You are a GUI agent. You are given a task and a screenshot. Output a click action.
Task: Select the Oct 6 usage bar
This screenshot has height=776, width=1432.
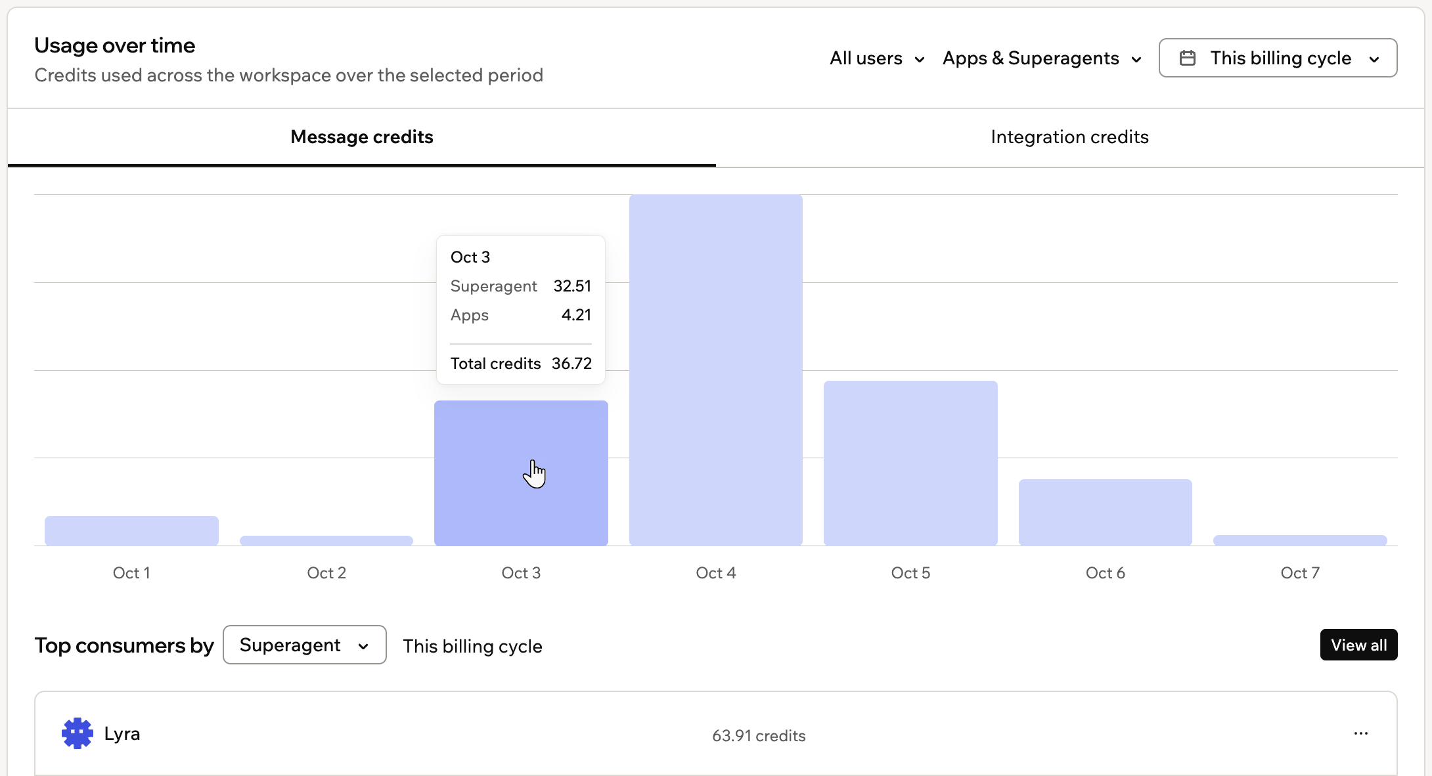tap(1106, 512)
